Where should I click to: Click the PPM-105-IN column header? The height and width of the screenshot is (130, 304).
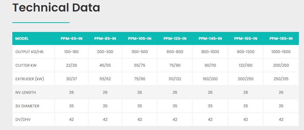click(140, 39)
